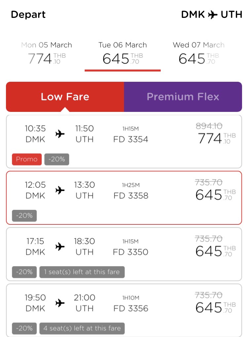Click plane icon on FD 3356 flight
The image size is (248, 337).
[x=60, y=303]
